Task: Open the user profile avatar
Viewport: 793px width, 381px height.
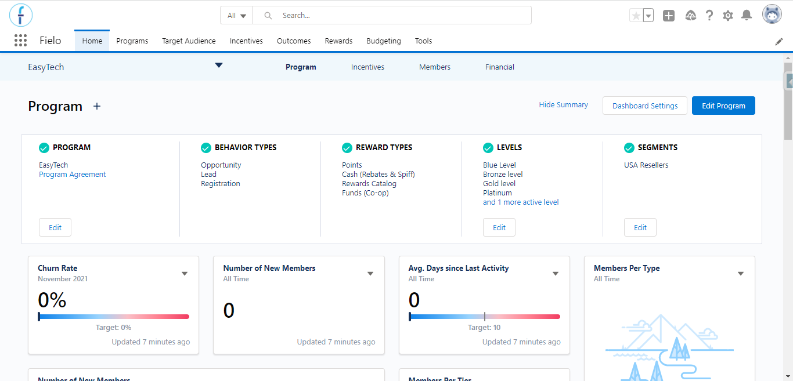Action: point(772,14)
